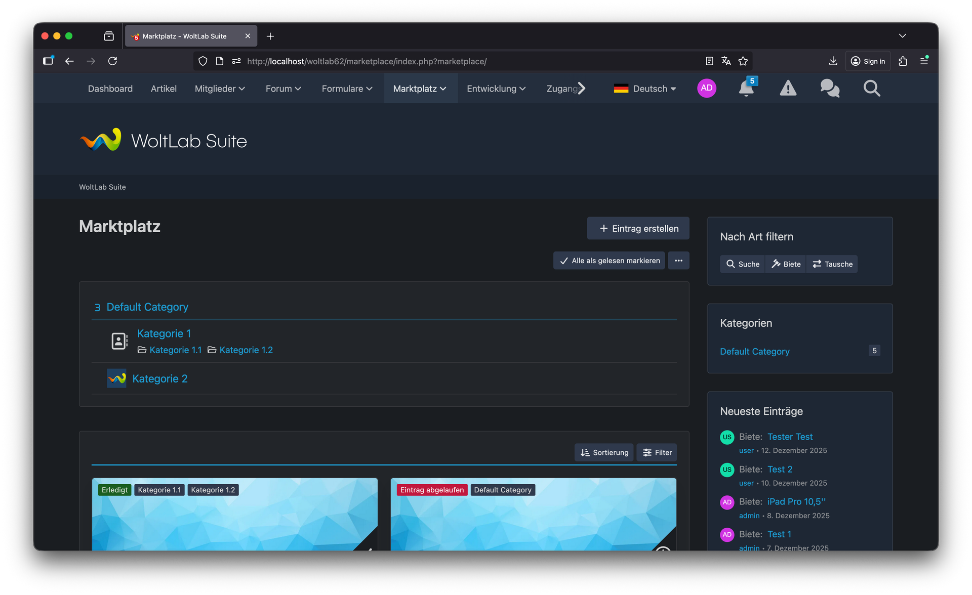Open the Tester Test entry link
This screenshot has width=972, height=595.
790,437
